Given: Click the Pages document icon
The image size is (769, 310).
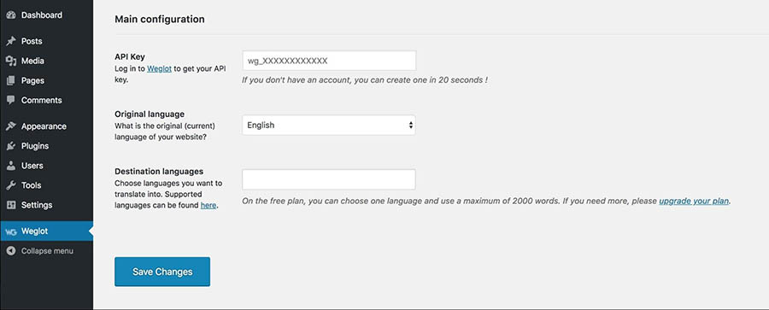Looking at the screenshot, I should click(x=11, y=80).
